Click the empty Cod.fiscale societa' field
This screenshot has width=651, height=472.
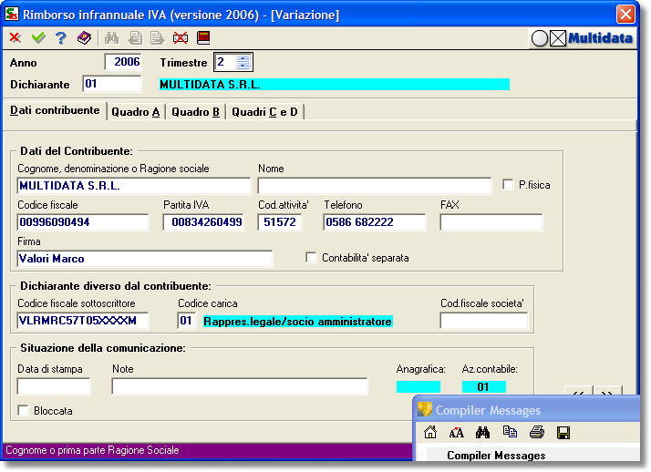point(483,321)
